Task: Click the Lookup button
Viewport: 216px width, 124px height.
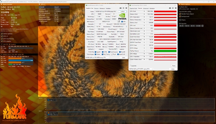Action: coord(122,12)
